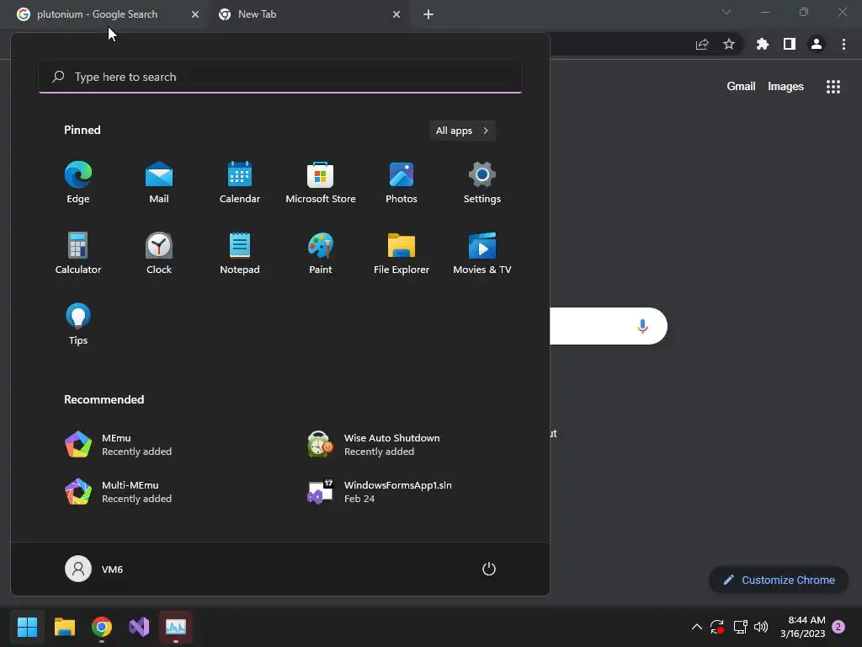Viewport: 862px width, 647px height.
Task: Open Microsoft Store from pinned apps
Action: pyautogui.click(x=321, y=183)
